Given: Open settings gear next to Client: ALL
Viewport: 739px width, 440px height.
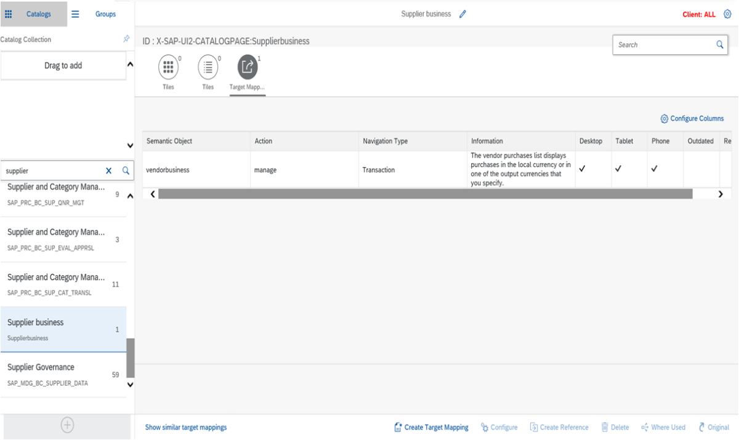Looking at the screenshot, I should (727, 14).
